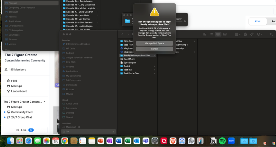Open the 24/7 Group Chat channel
Image resolution: width=276 pixels, height=147 pixels.
pyautogui.click(x=22, y=117)
